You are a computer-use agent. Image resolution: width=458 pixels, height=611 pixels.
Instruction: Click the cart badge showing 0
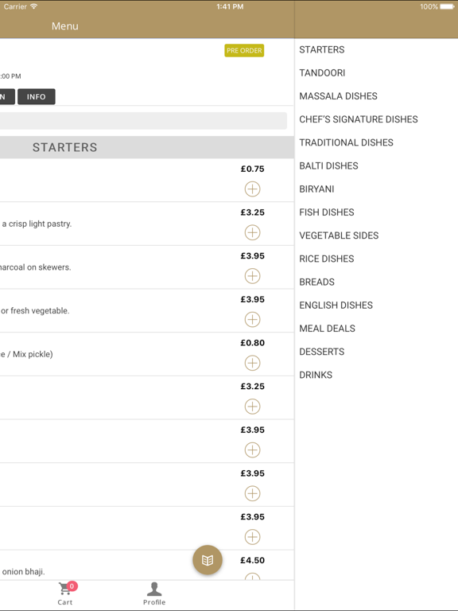point(72,586)
